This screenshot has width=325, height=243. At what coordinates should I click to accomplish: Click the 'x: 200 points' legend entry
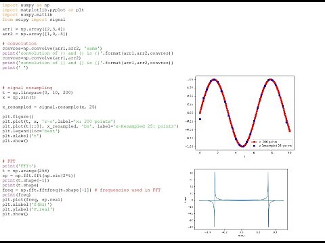tap(264, 142)
